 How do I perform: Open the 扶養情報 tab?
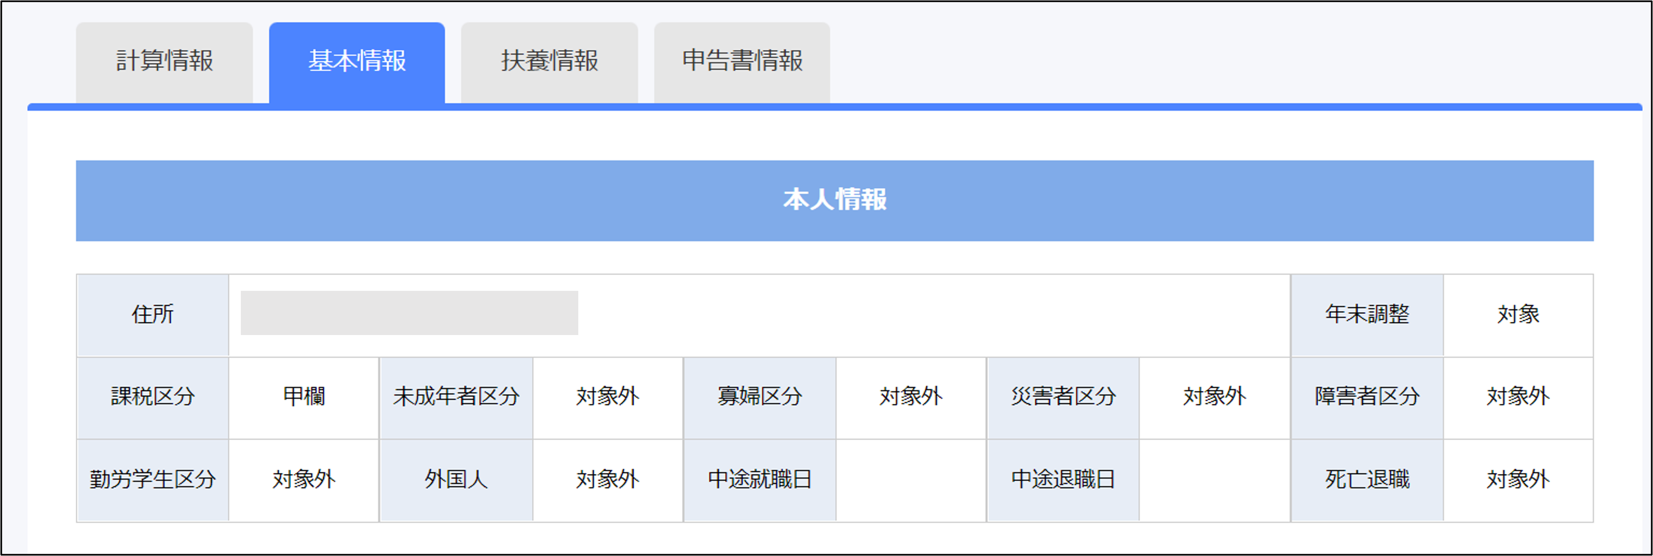549,62
